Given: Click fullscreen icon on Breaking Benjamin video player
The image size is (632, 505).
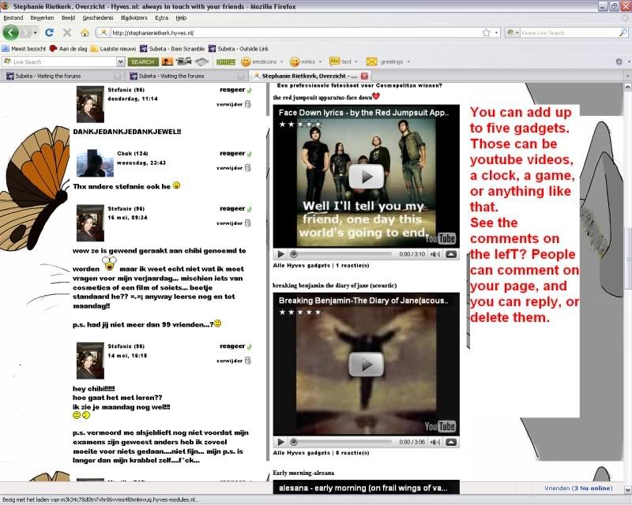Looking at the screenshot, I should coord(451,442).
